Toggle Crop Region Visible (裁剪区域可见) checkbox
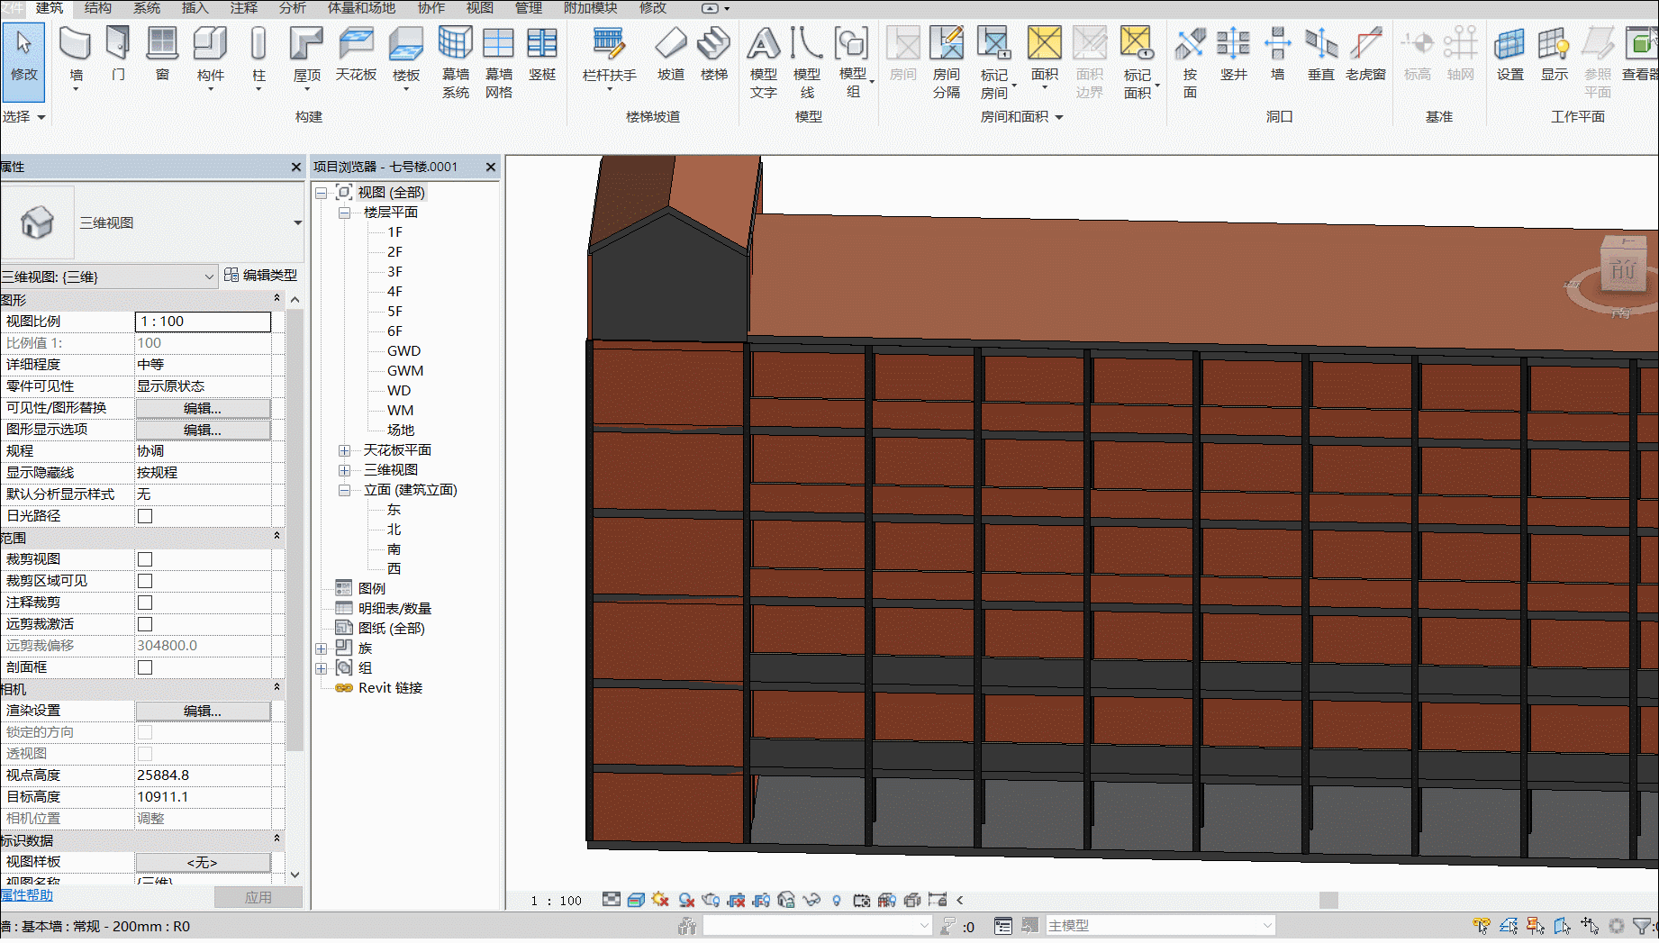 pyautogui.click(x=145, y=581)
